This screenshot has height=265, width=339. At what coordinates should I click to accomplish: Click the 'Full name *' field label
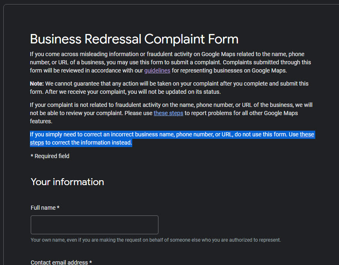click(x=45, y=208)
